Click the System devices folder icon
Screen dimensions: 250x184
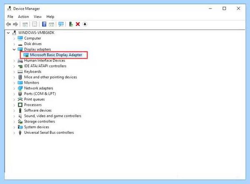point(20,127)
